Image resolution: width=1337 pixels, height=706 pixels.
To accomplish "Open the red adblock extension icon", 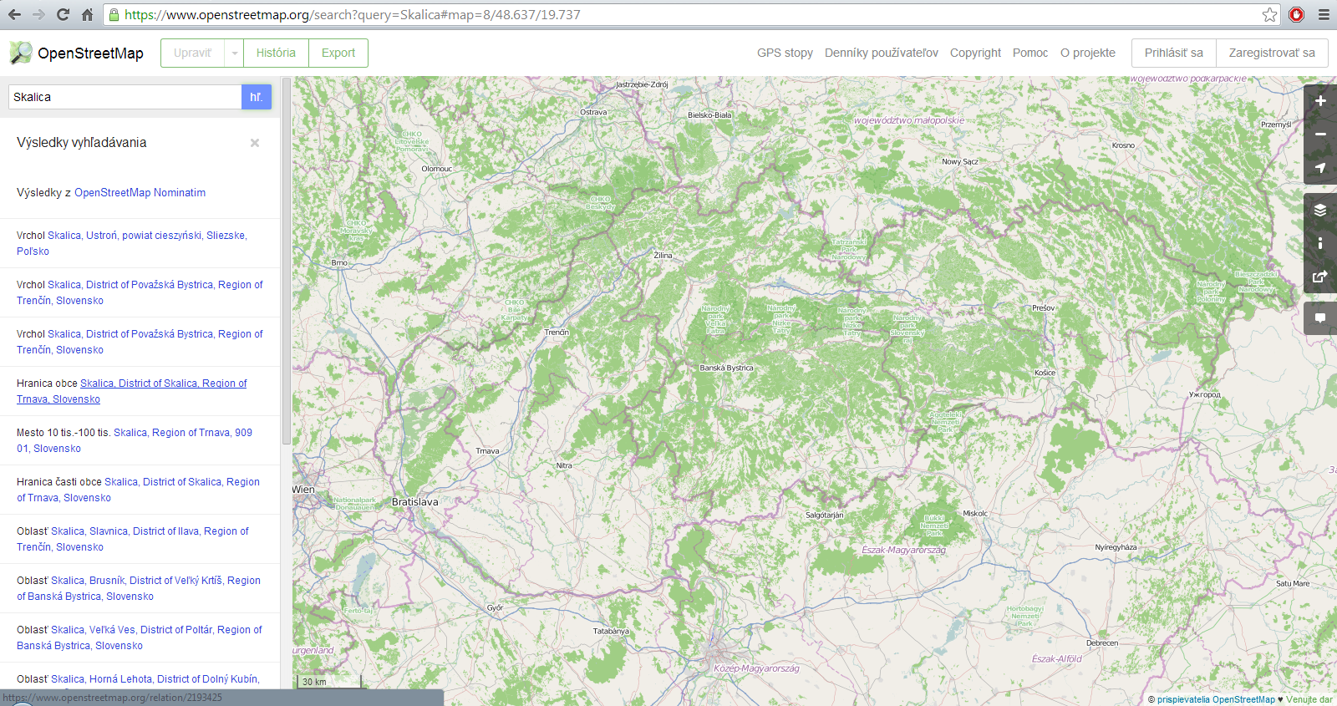I will pyautogui.click(x=1297, y=14).
